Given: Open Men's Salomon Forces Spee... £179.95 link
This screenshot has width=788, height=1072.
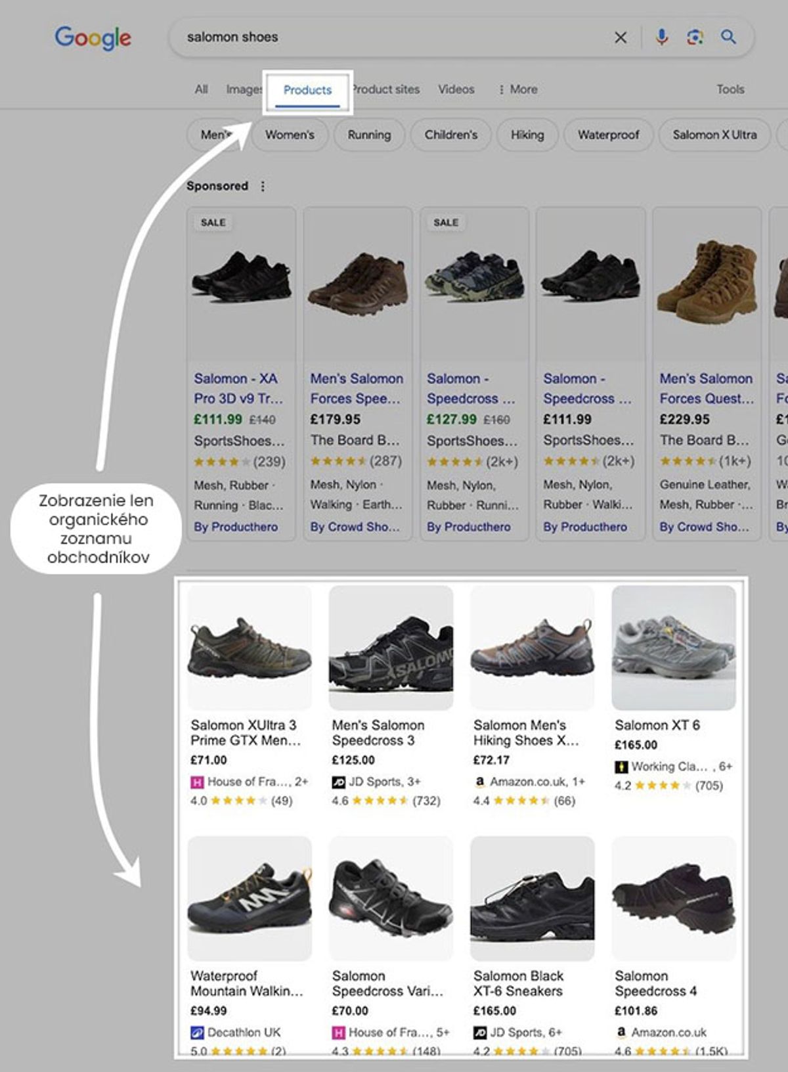Looking at the screenshot, I should coord(356,388).
